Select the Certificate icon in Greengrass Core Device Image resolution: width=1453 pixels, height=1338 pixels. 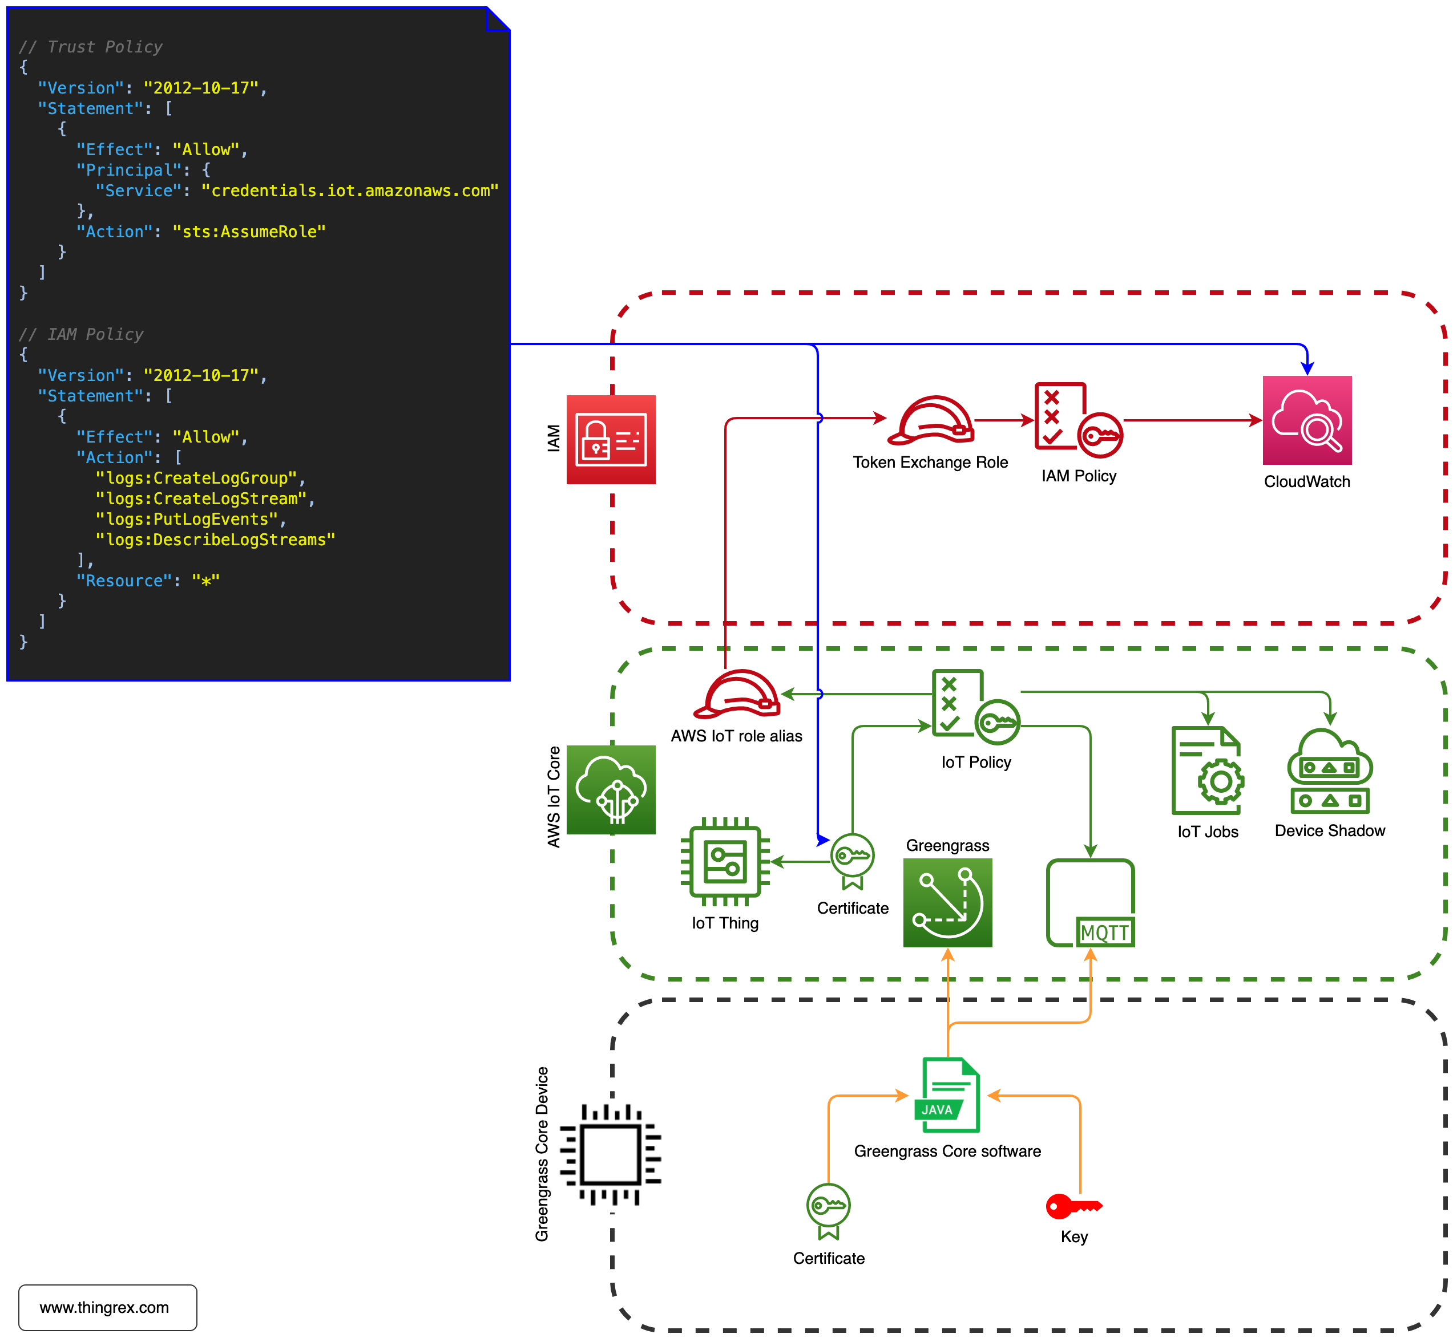(x=828, y=1212)
